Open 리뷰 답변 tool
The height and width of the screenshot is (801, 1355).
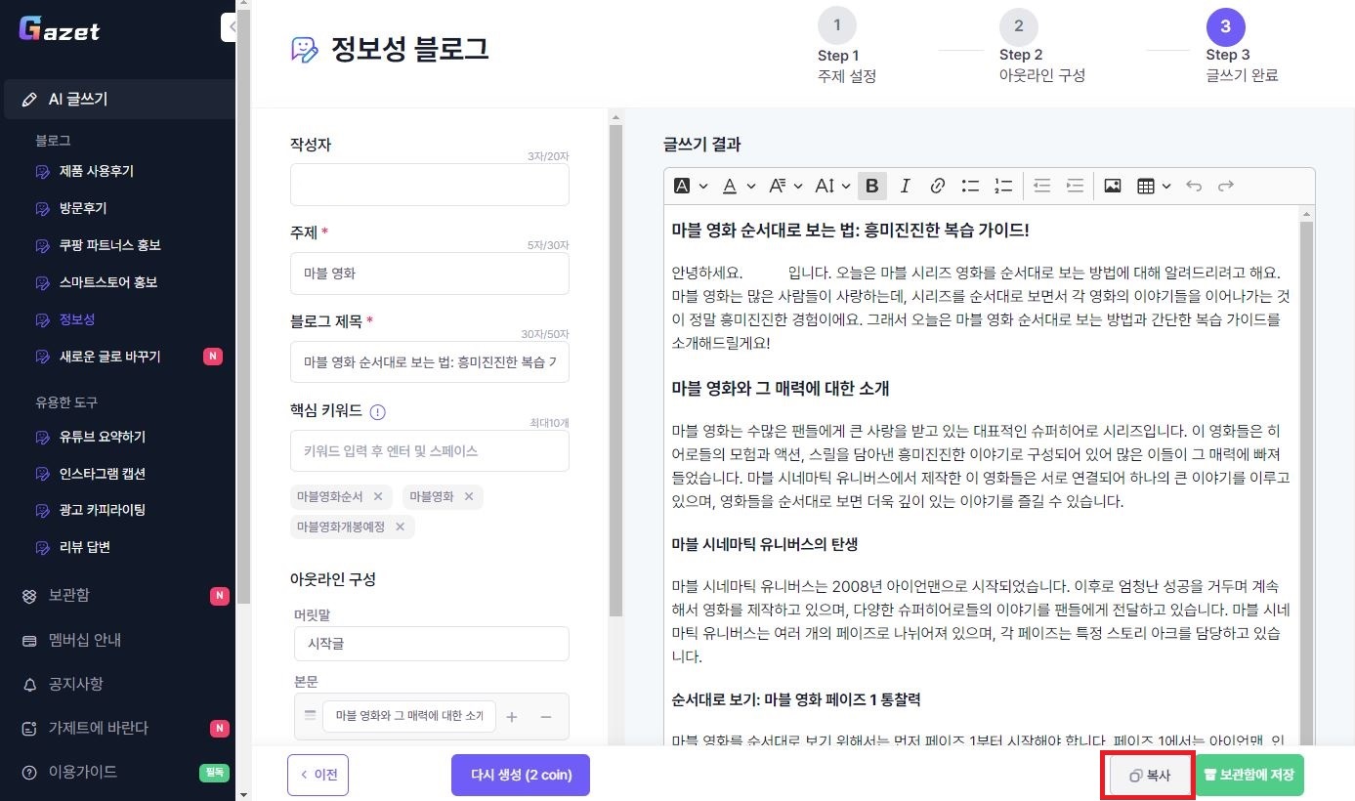84,547
